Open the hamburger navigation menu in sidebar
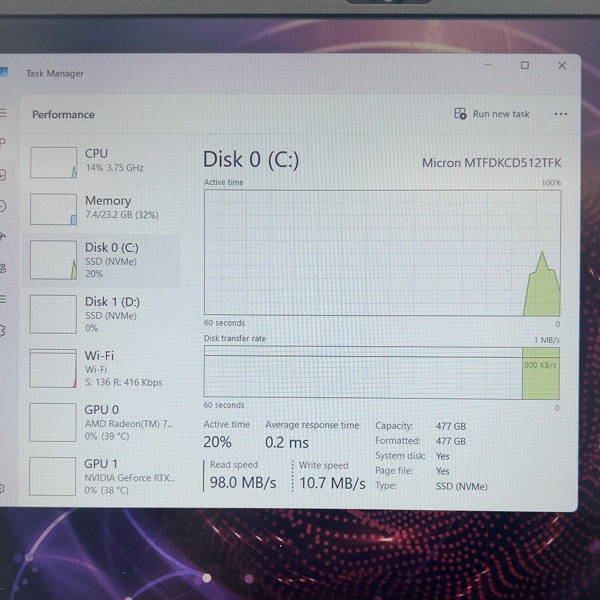This screenshot has height=600, width=600. pyautogui.click(x=3, y=113)
